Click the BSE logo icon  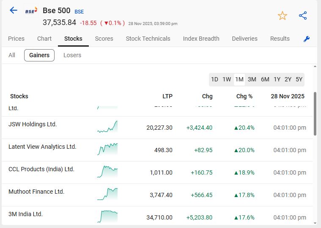(x=31, y=11)
